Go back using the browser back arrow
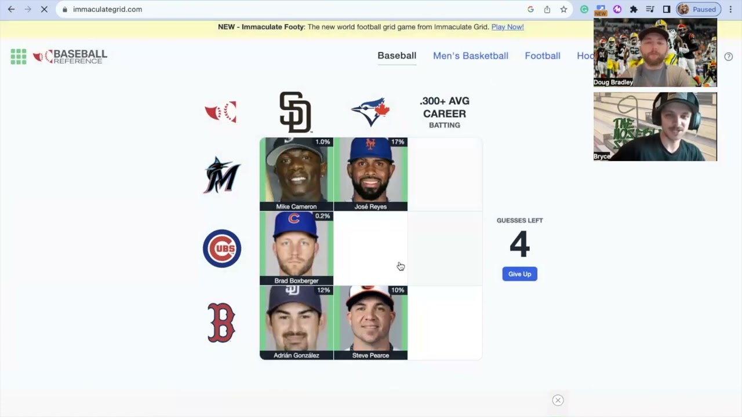The width and height of the screenshot is (742, 417). (11, 9)
